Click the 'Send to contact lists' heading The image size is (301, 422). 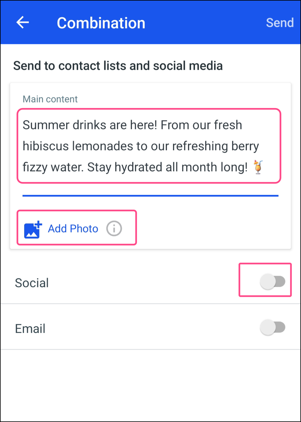point(118,66)
